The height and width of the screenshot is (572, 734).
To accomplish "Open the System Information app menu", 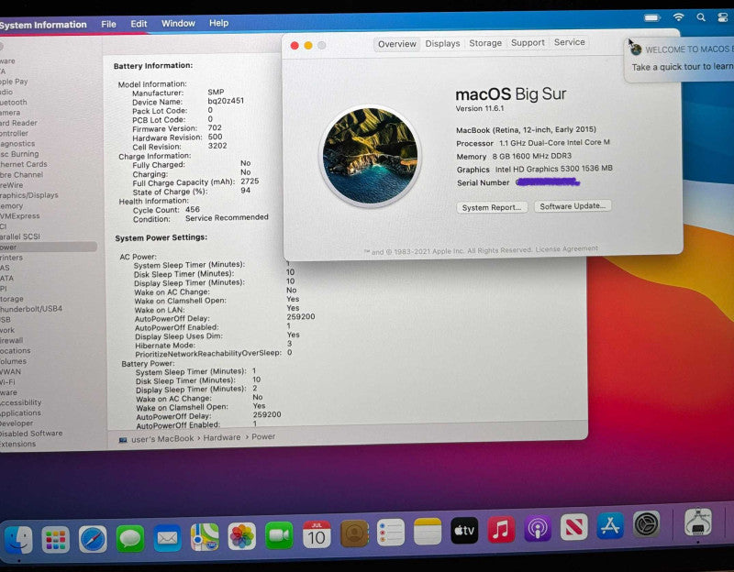I will pos(43,25).
